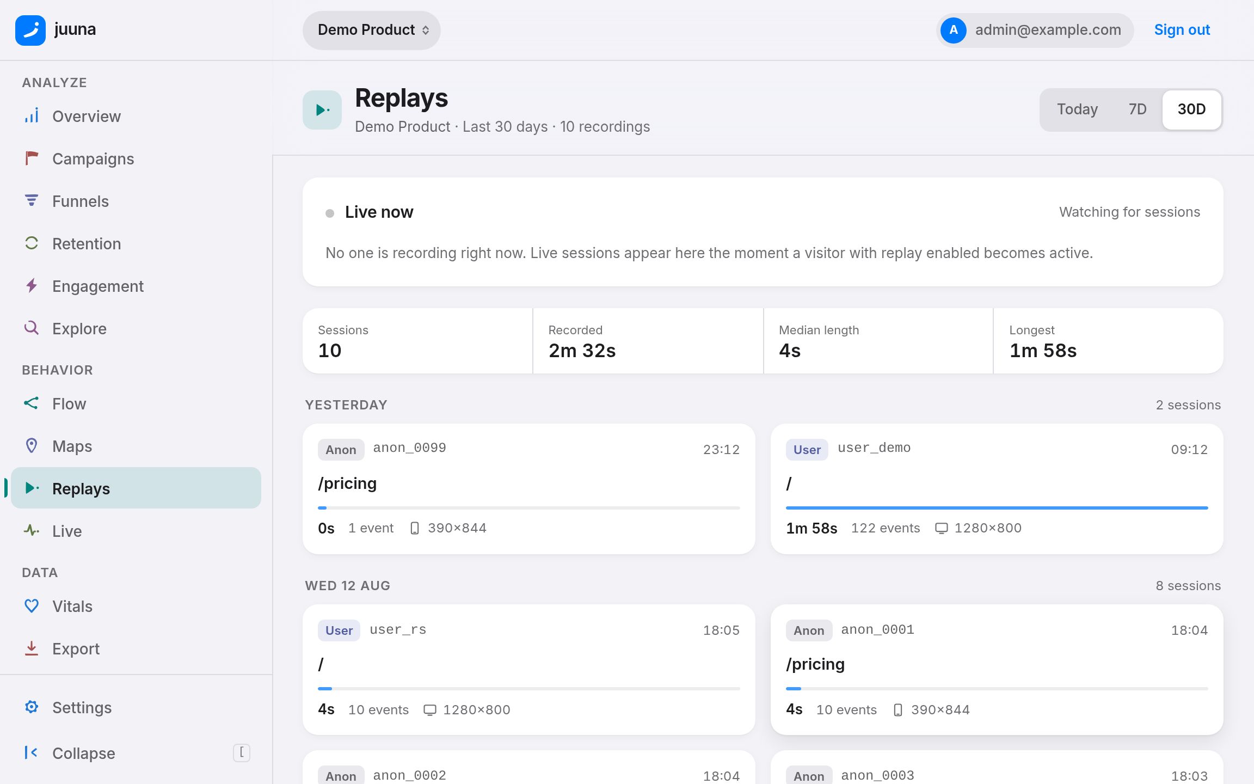Click the Settings gear icon
The image size is (1254, 784).
click(x=32, y=707)
